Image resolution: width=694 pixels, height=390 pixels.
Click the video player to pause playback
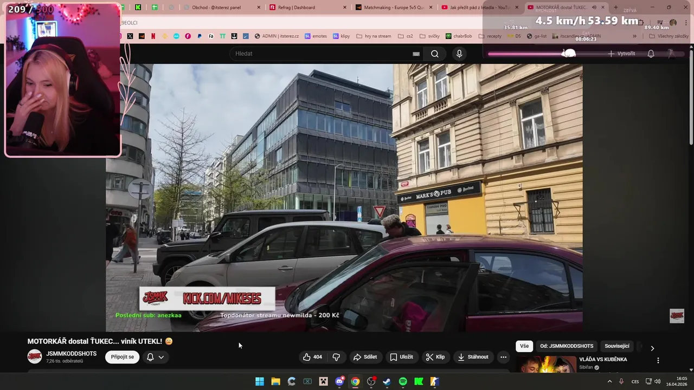point(344,198)
